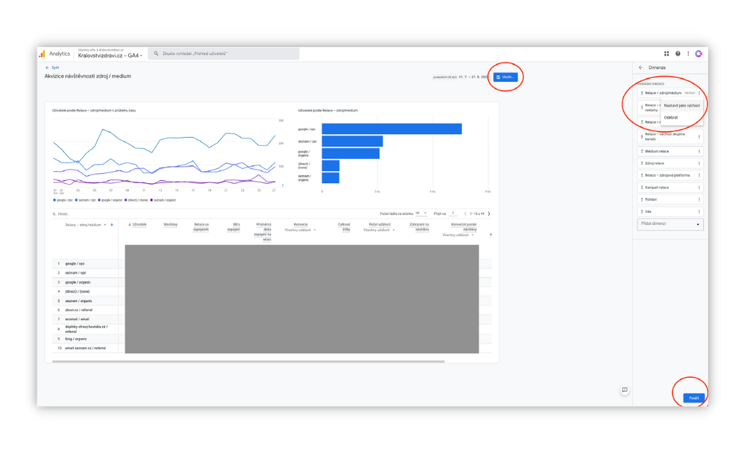Open the Přidat dimenzi dropdown
Image resolution: width=745 pixels, height=453 pixels.
670,224
